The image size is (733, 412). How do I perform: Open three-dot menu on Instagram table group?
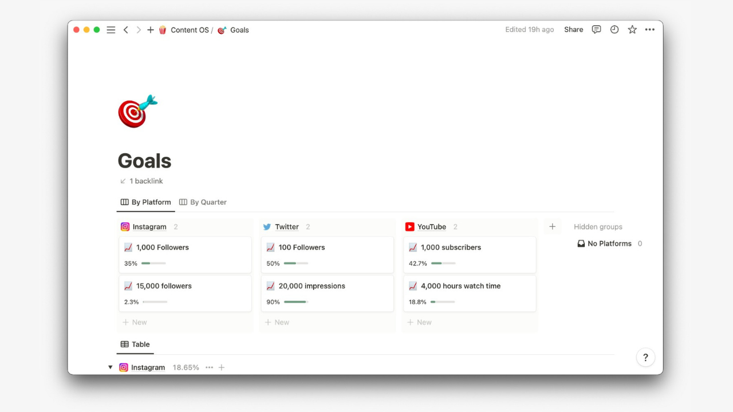click(x=209, y=367)
